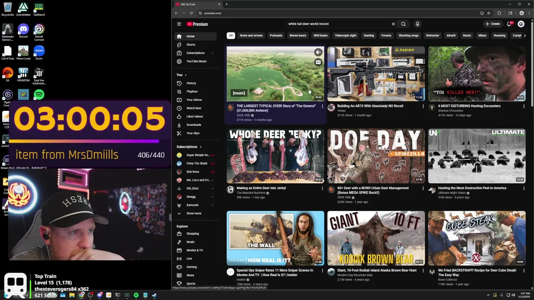Open Chrome's three-dot menu
Image resolution: width=534 pixels, height=300 pixels.
tap(529, 13)
